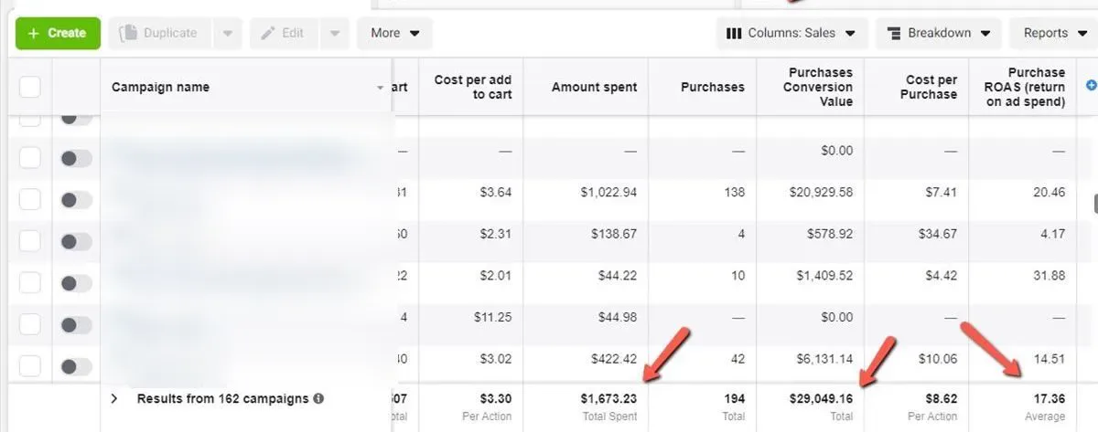Image resolution: width=1098 pixels, height=432 pixels.
Task: Click the $10.06 cost per purchase cell
Action: [x=937, y=359]
